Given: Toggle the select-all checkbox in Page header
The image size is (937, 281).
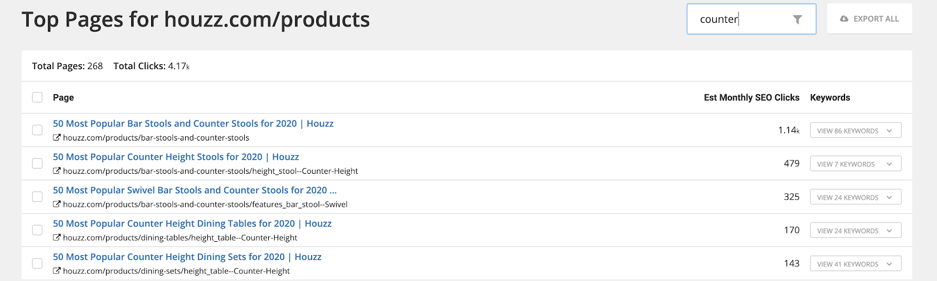Looking at the screenshot, I should click(x=37, y=97).
